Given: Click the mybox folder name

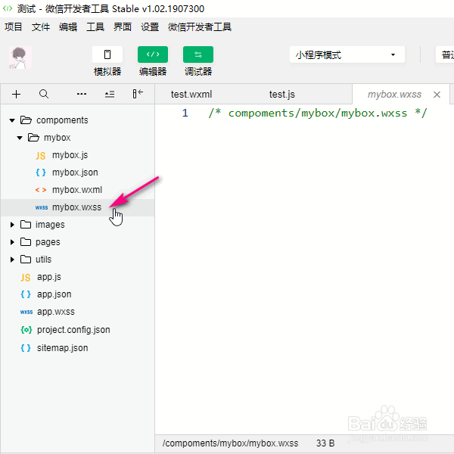Looking at the screenshot, I should tap(57, 138).
